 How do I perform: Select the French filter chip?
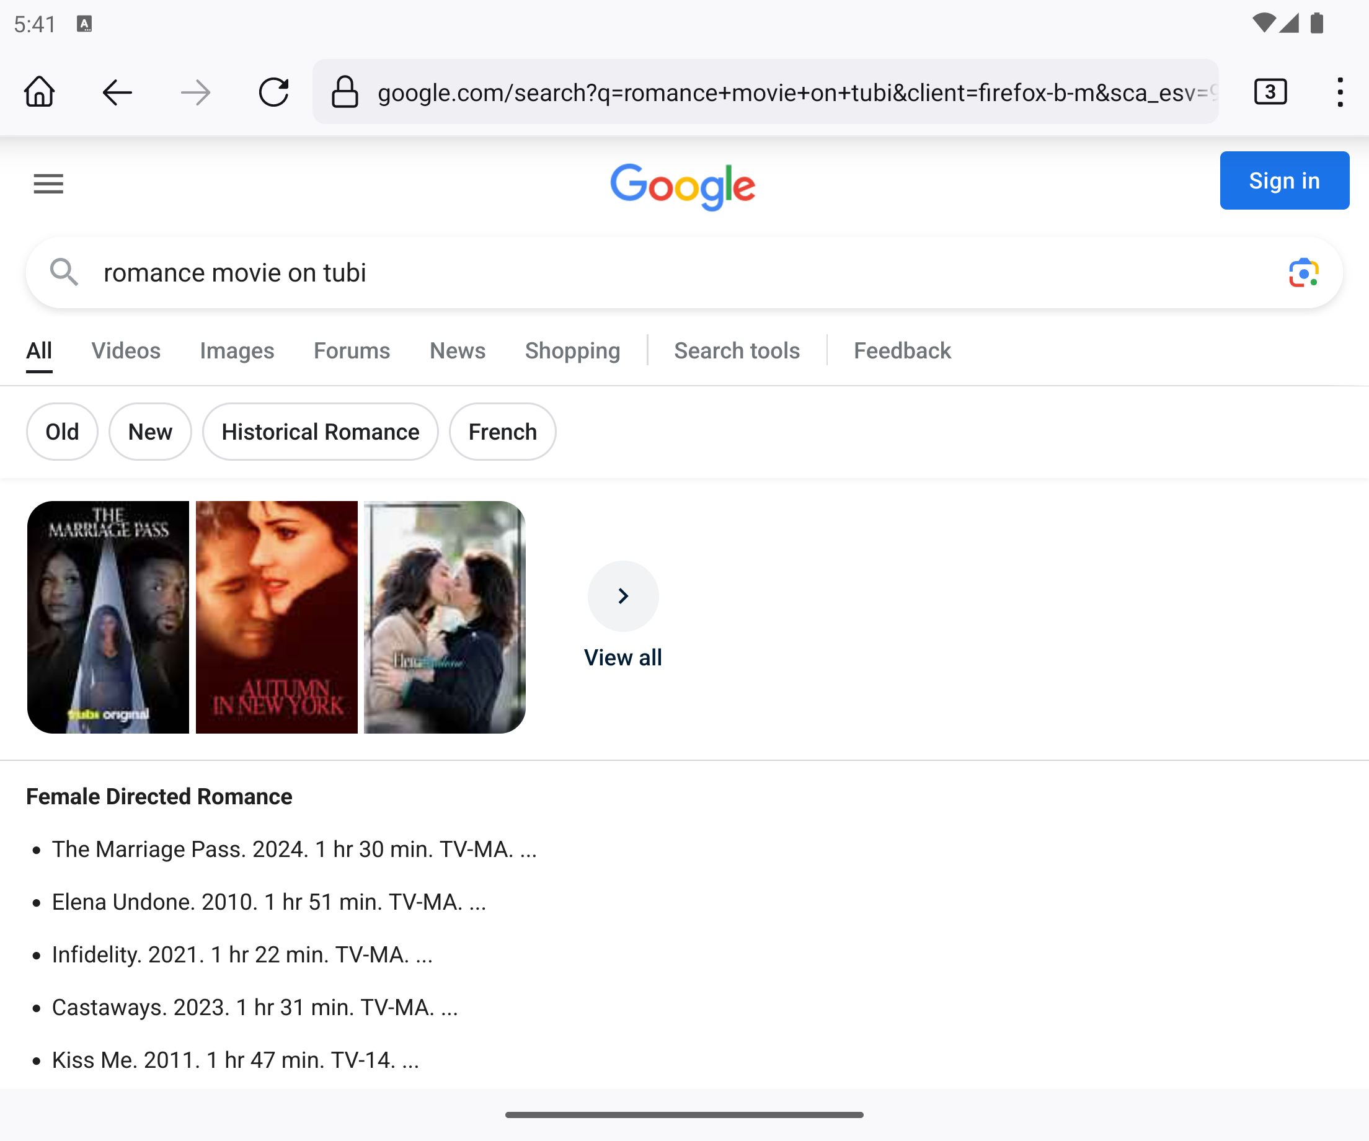[x=503, y=432]
